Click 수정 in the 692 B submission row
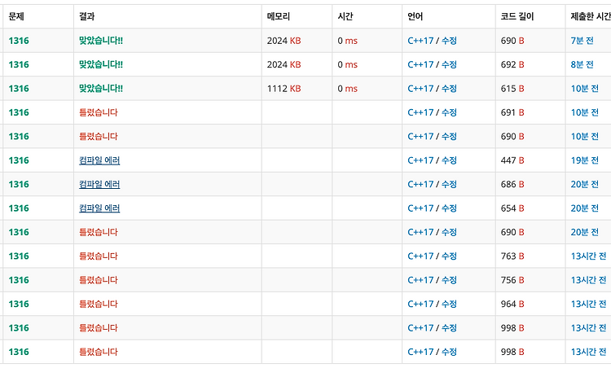 (449, 64)
